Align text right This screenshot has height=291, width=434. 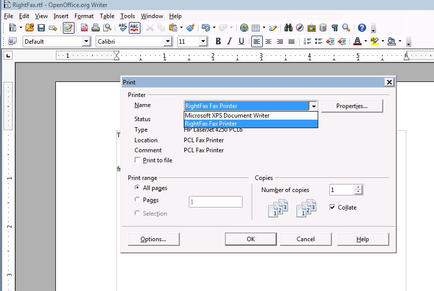coord(280,41)
